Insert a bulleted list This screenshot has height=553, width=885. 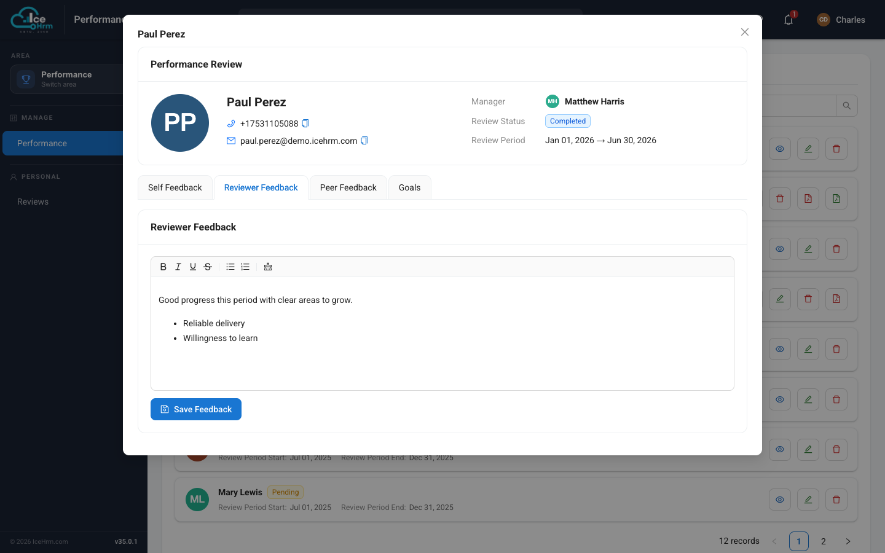click(230, 267)
